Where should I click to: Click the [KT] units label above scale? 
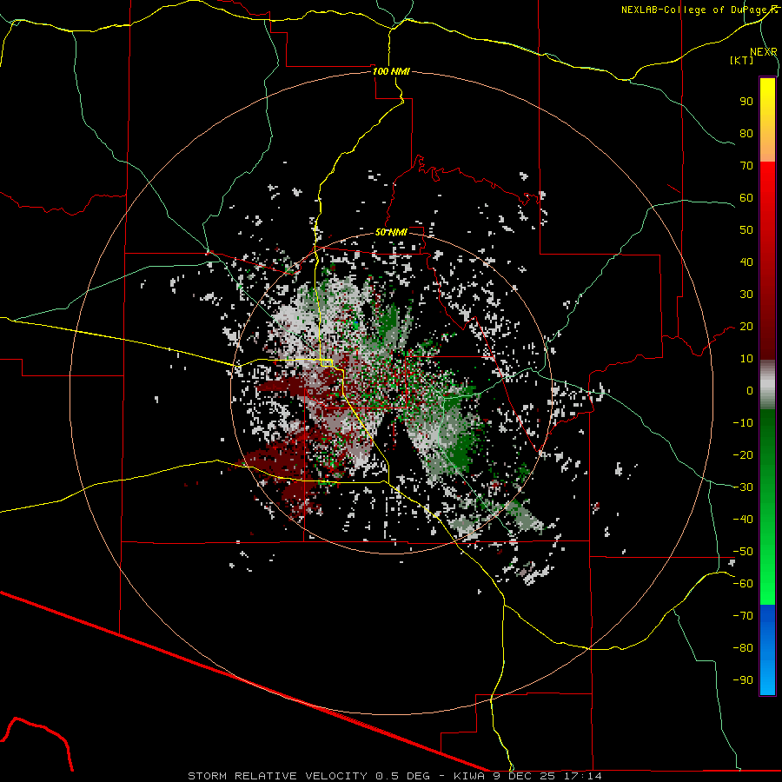[x=741, y=60]
